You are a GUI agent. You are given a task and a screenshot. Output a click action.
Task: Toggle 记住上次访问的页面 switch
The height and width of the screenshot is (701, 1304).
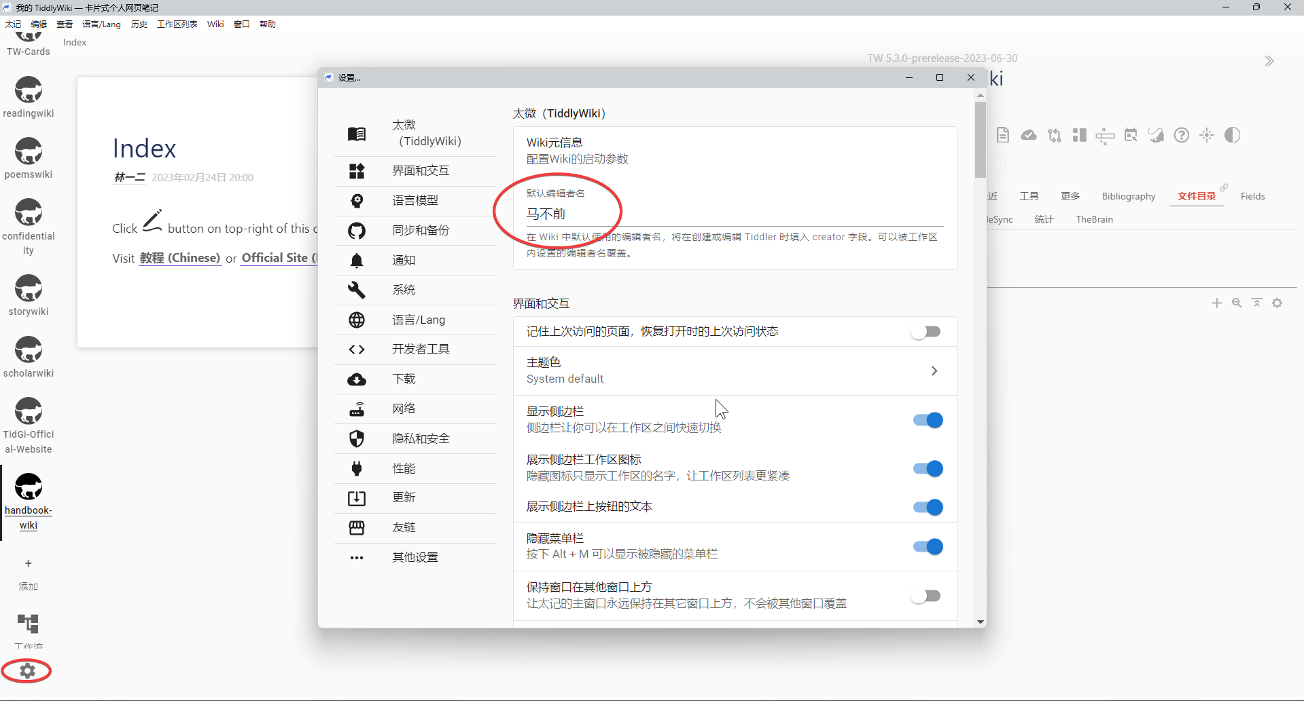(926, 332)
